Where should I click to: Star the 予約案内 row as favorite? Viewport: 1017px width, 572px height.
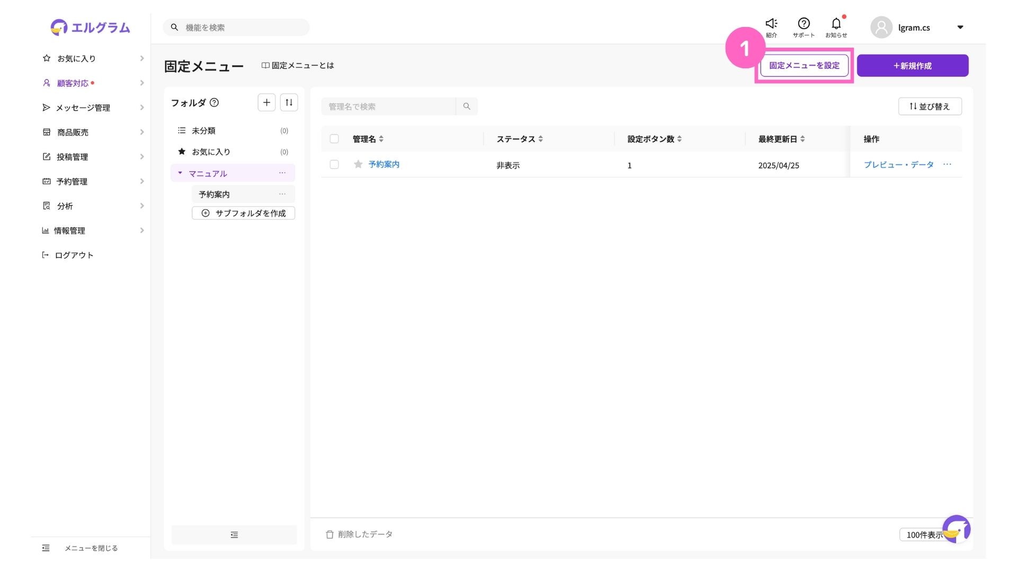[358, 164]
